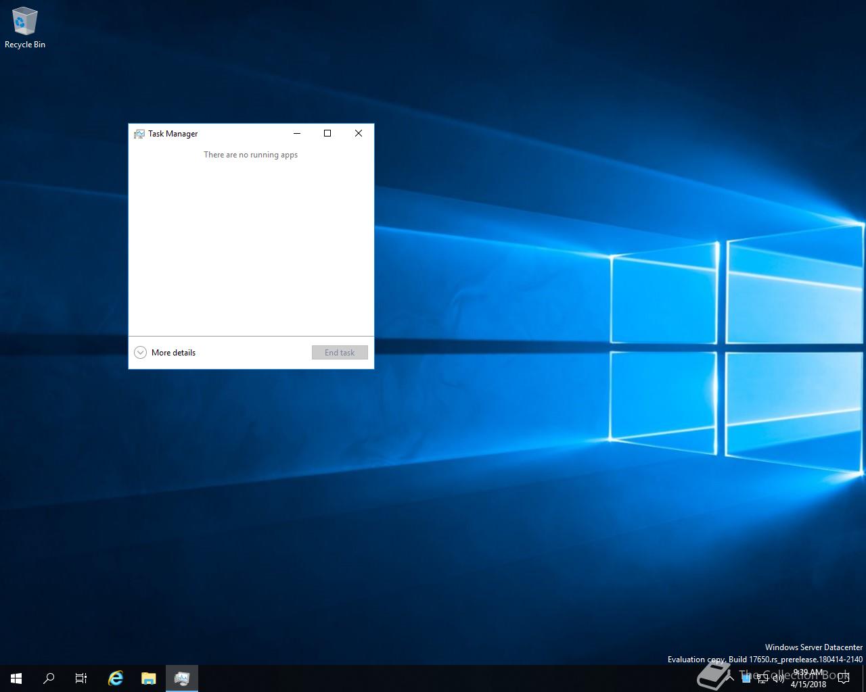The image size is (866, 692).
Task: Click the greyed End task button
Action: click(340, 352)
